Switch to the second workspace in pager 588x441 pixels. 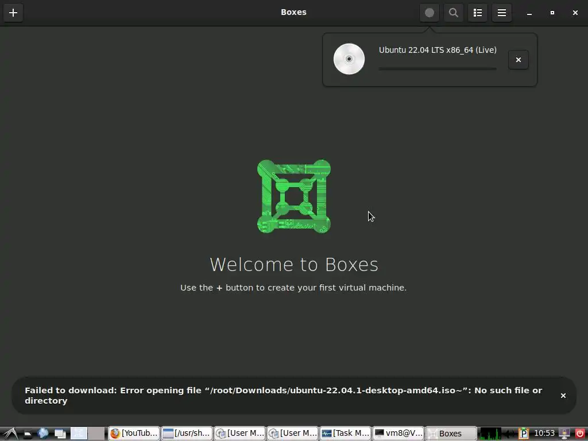(96, 434)
